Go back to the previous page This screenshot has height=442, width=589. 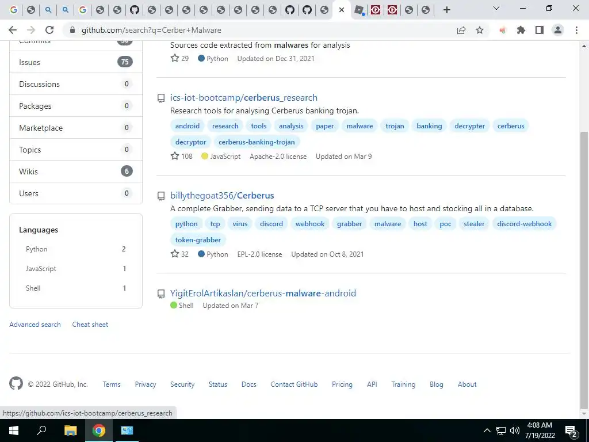[x=13, y=30]
